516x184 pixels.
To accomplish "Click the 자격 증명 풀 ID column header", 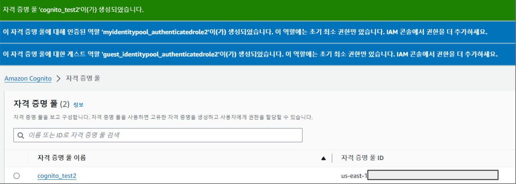I will point(362,158).
